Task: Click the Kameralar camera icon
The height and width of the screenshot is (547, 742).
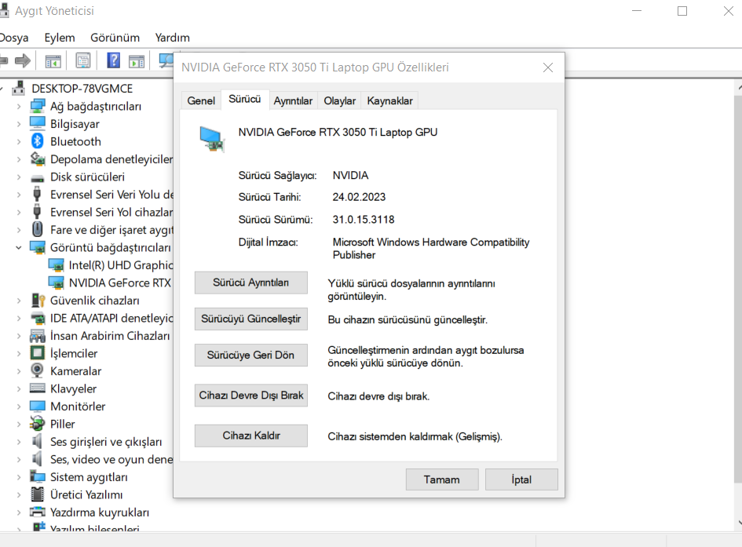Action: [38, 370]
